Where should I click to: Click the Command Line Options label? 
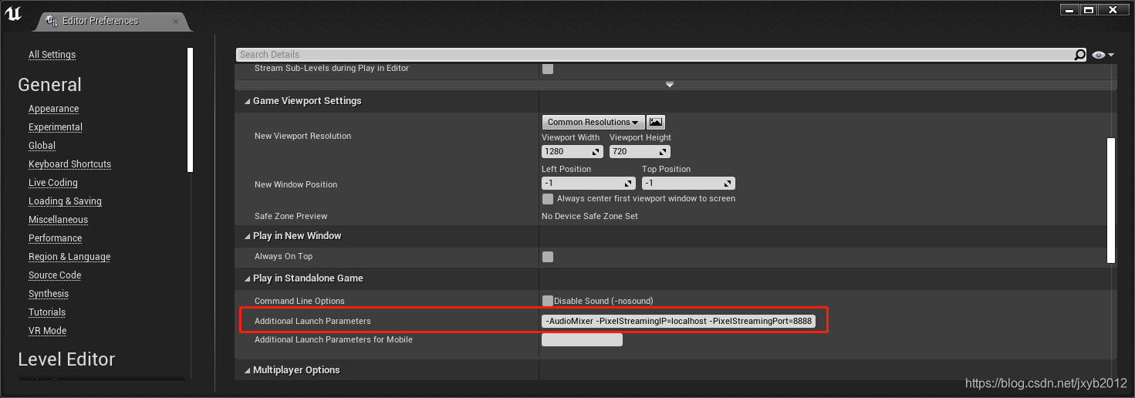(299, 302)
